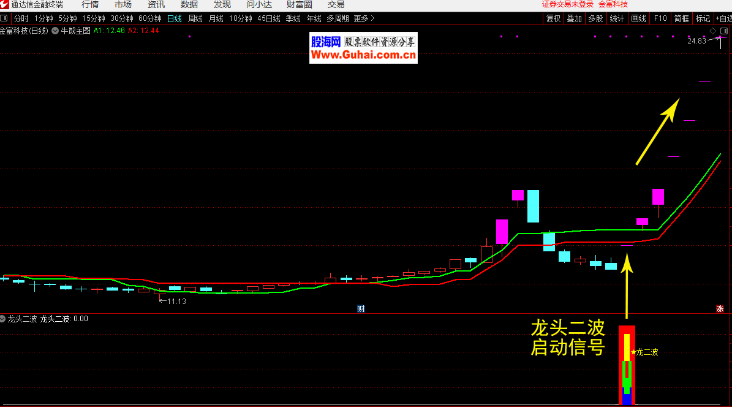Toggle left sidebar panel icon
The height and width of the screenshot is (407, 732).
tap(4, 18)
